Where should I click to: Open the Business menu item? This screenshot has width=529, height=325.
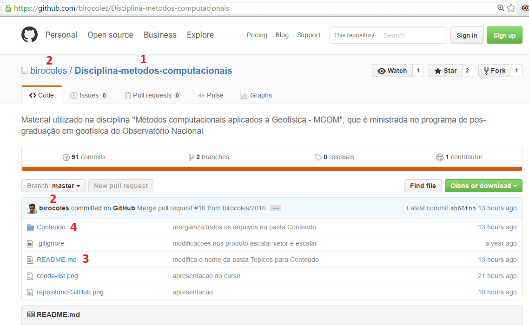(x=160, y=35)
